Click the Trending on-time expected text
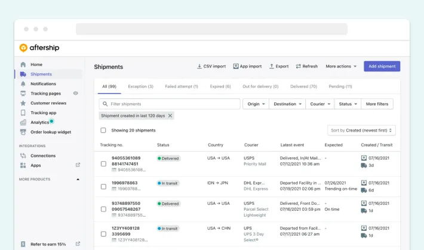 (341, 189)
